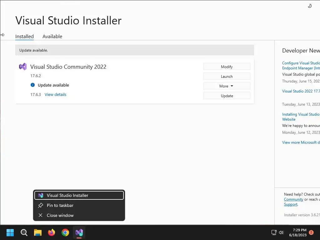The width and height of the screenshot is (320, 240).
Task: Click installed version 17.6.2 text
Action: pyautogui.click(x=36, y=76)
